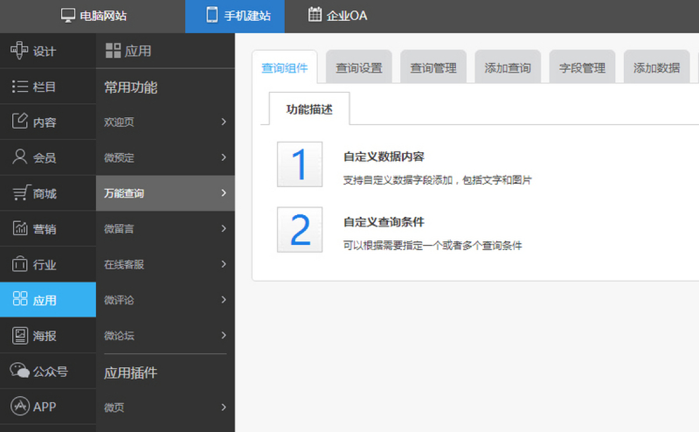Click the 设计 design icon in sidebar

(19, 51)
